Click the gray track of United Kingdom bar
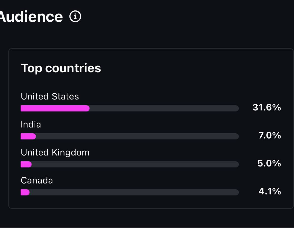 (135, 164)
